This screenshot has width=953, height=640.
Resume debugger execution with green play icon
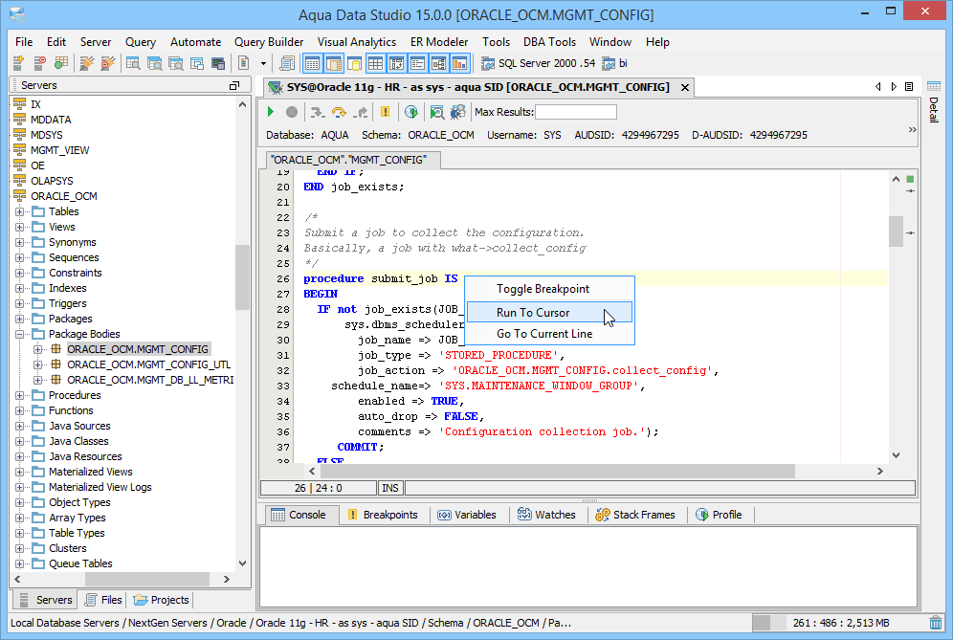pos(271,112)
